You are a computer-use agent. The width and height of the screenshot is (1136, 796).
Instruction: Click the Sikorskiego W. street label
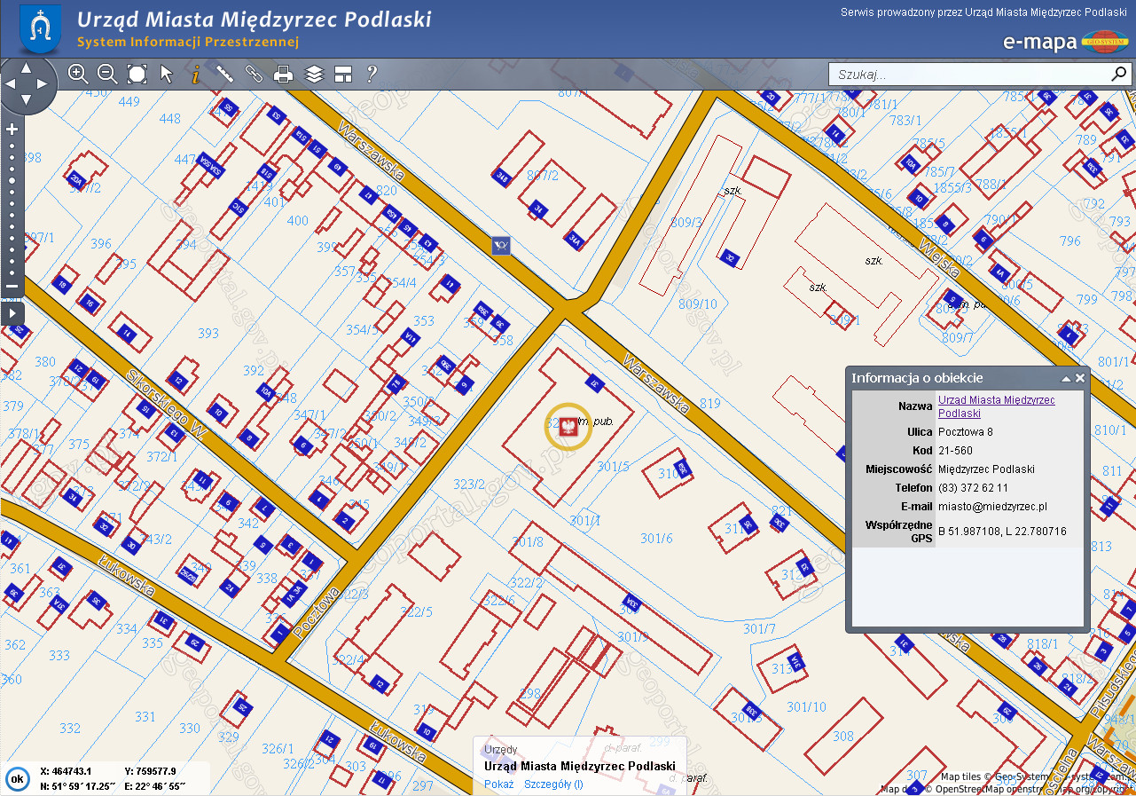click(167, 405)
